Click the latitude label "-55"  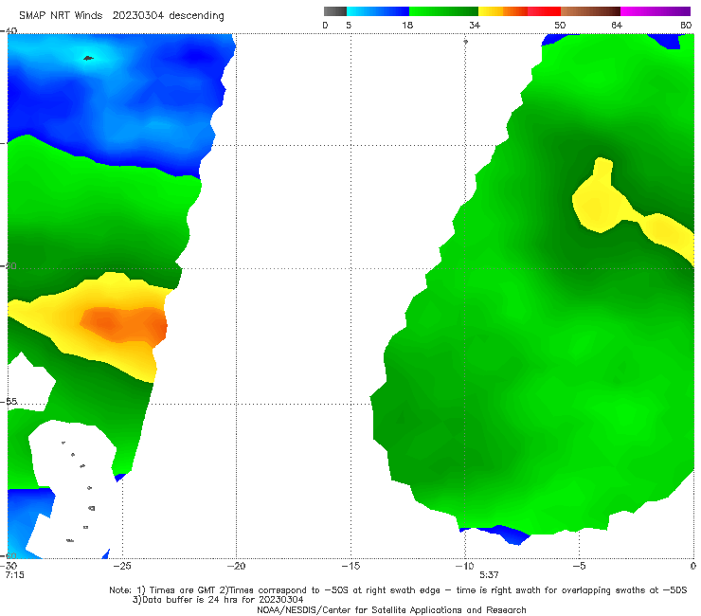click(9, 401)
